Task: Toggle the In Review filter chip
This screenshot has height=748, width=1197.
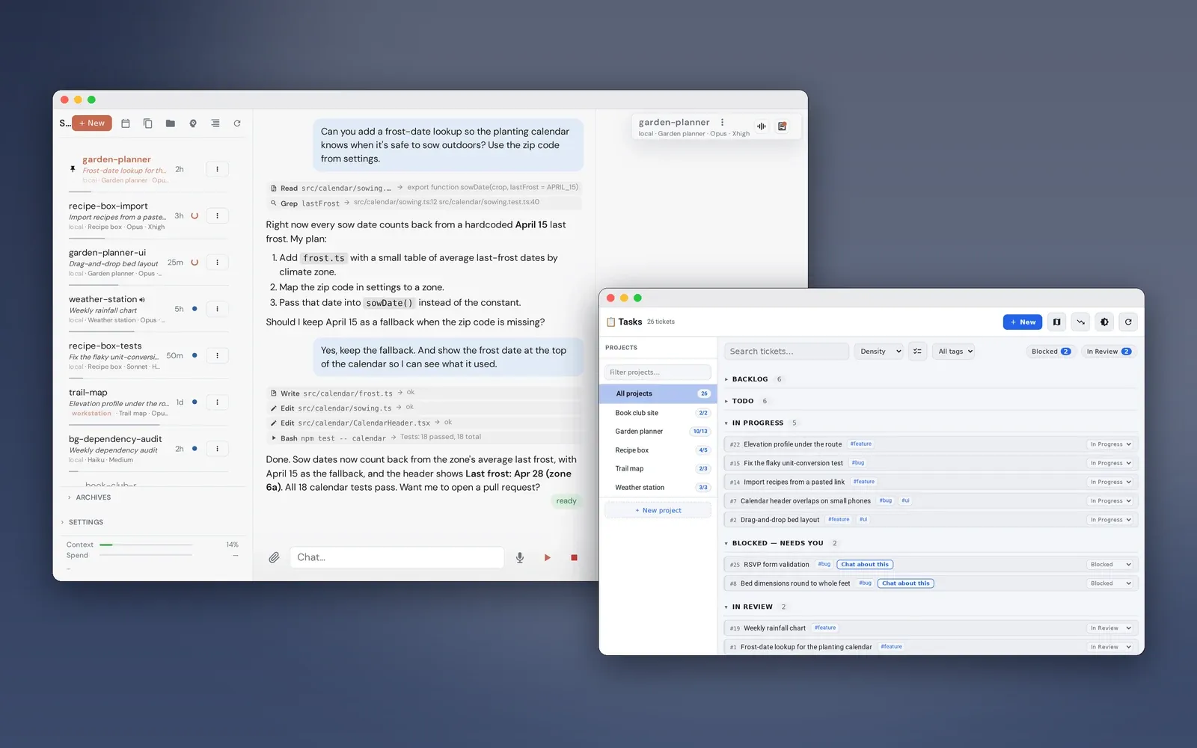Action: click(1109, 351)
